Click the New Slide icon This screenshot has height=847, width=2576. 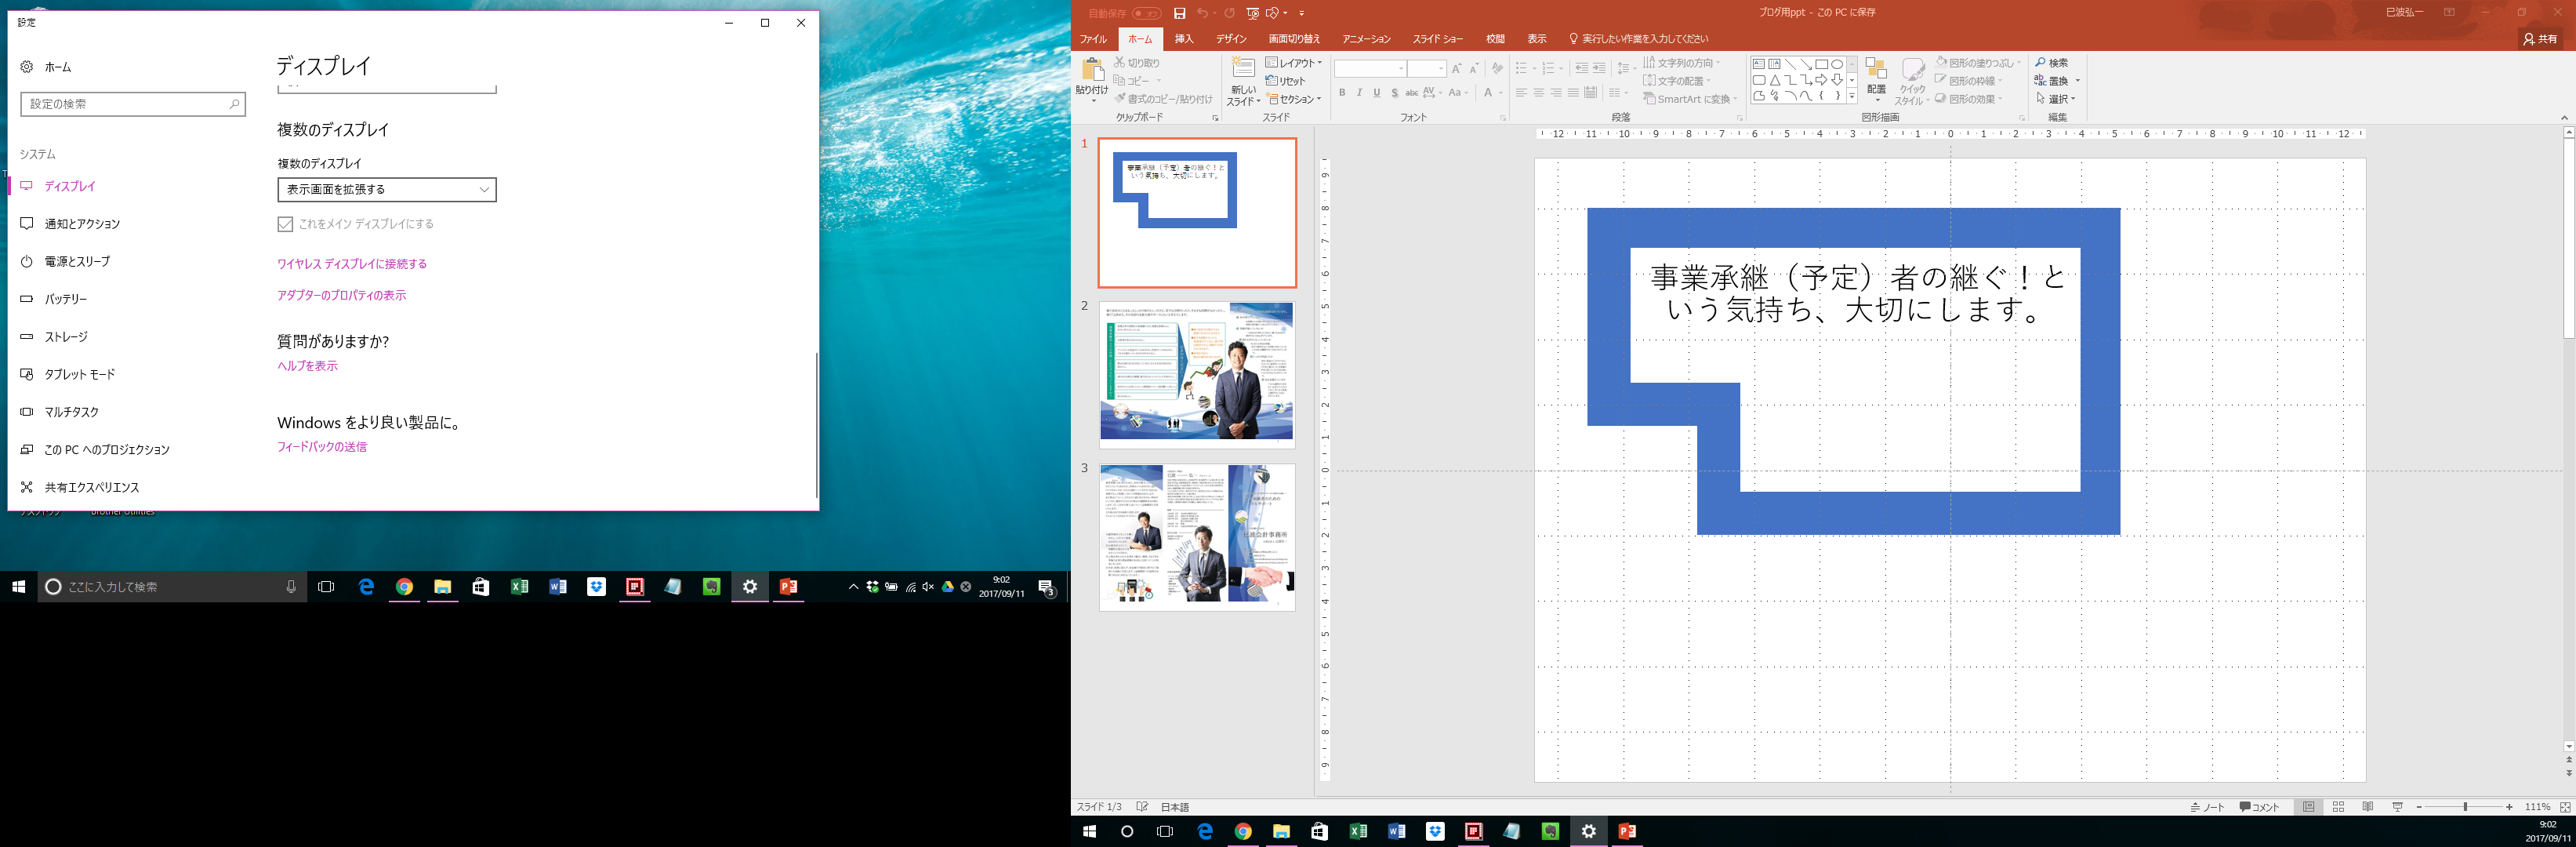(x=1243, y=69)
